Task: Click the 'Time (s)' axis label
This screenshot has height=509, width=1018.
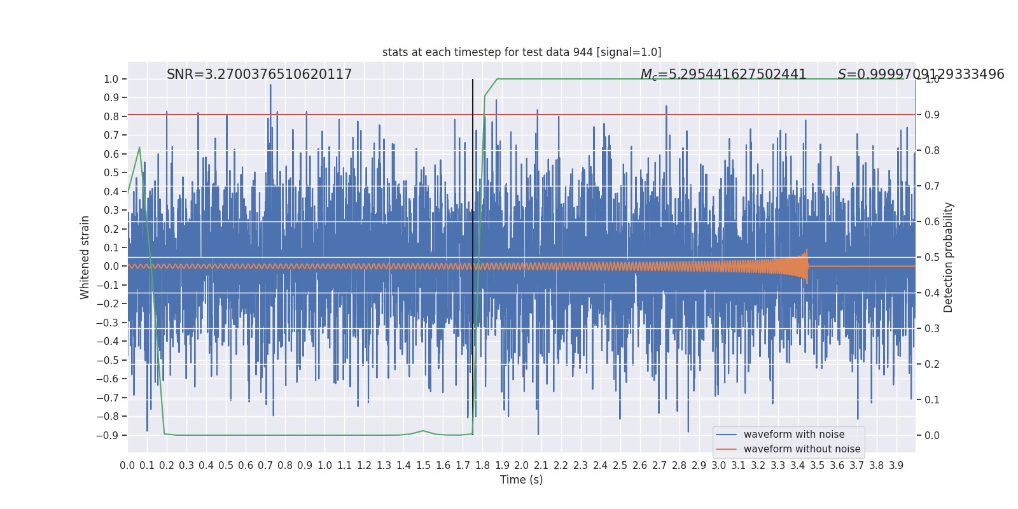Action: coord(522,480)
